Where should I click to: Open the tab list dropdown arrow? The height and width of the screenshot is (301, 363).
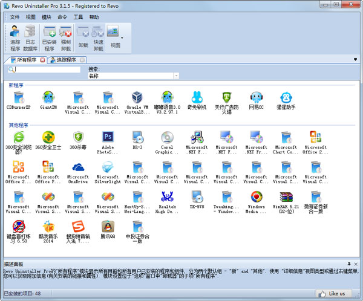click(x=355, y=59)
